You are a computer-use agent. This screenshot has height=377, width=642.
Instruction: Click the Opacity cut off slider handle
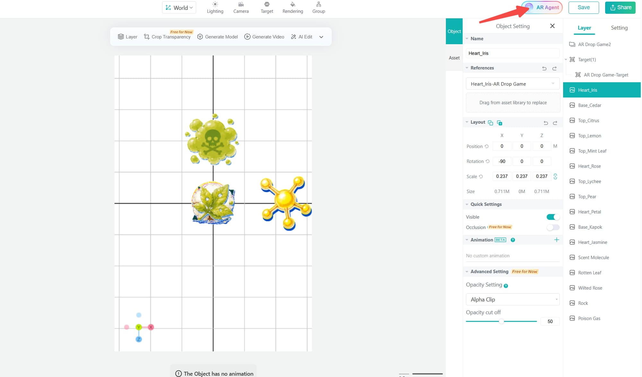pyautogui.click(x=501, y=321)
